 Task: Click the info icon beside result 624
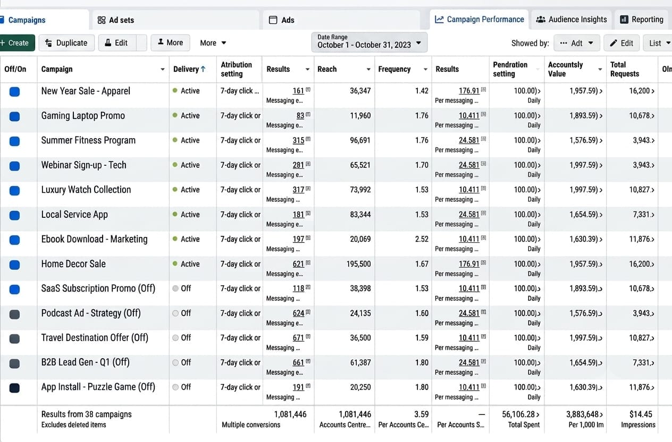308,312
